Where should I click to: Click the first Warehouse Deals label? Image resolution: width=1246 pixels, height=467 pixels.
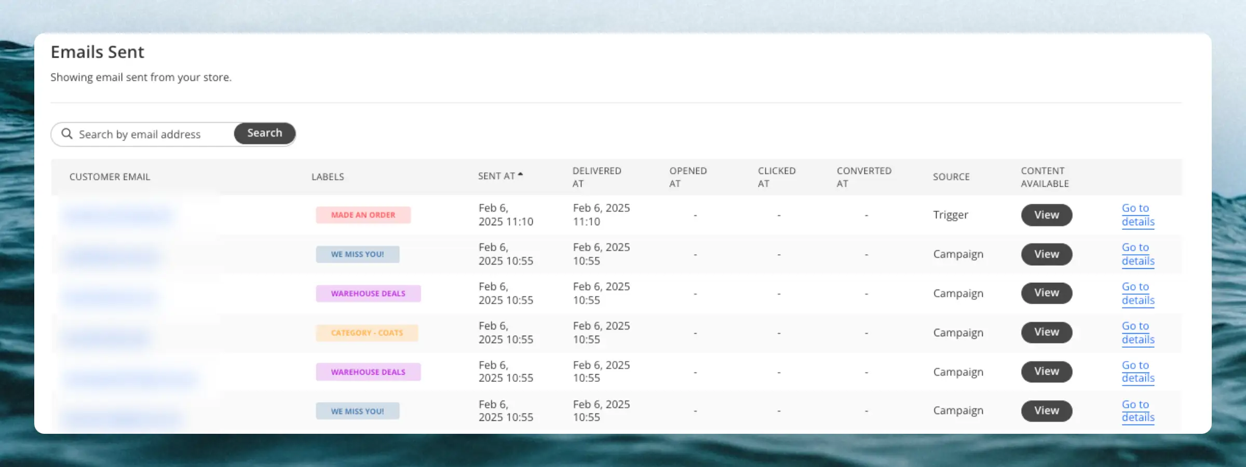(x=368, y=294)
